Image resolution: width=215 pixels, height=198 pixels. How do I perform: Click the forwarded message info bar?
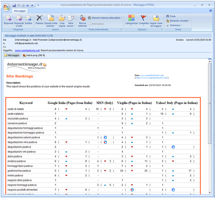click(107, 36)
